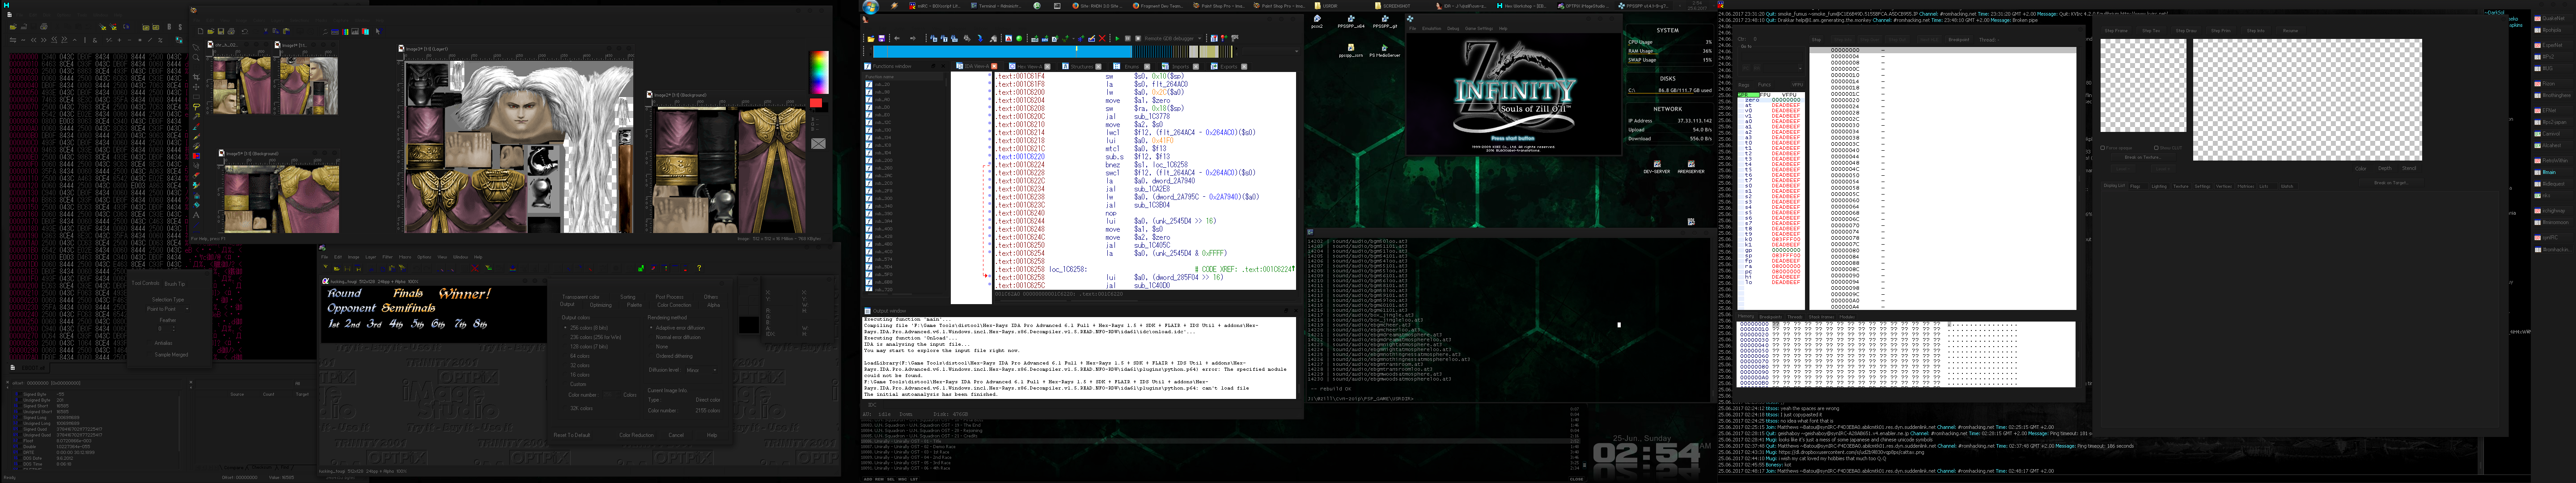Select the Dropper tool in Paint Shop Pro
The width and height of the screenshot is (2576, 483).
[197, 127]
